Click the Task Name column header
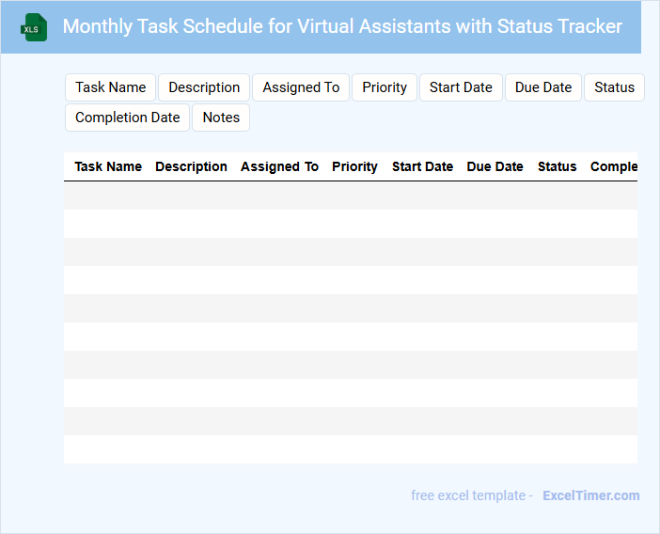The width and height of the screenshot is (660, 534). pyautogui.click(x=108, y=166)
